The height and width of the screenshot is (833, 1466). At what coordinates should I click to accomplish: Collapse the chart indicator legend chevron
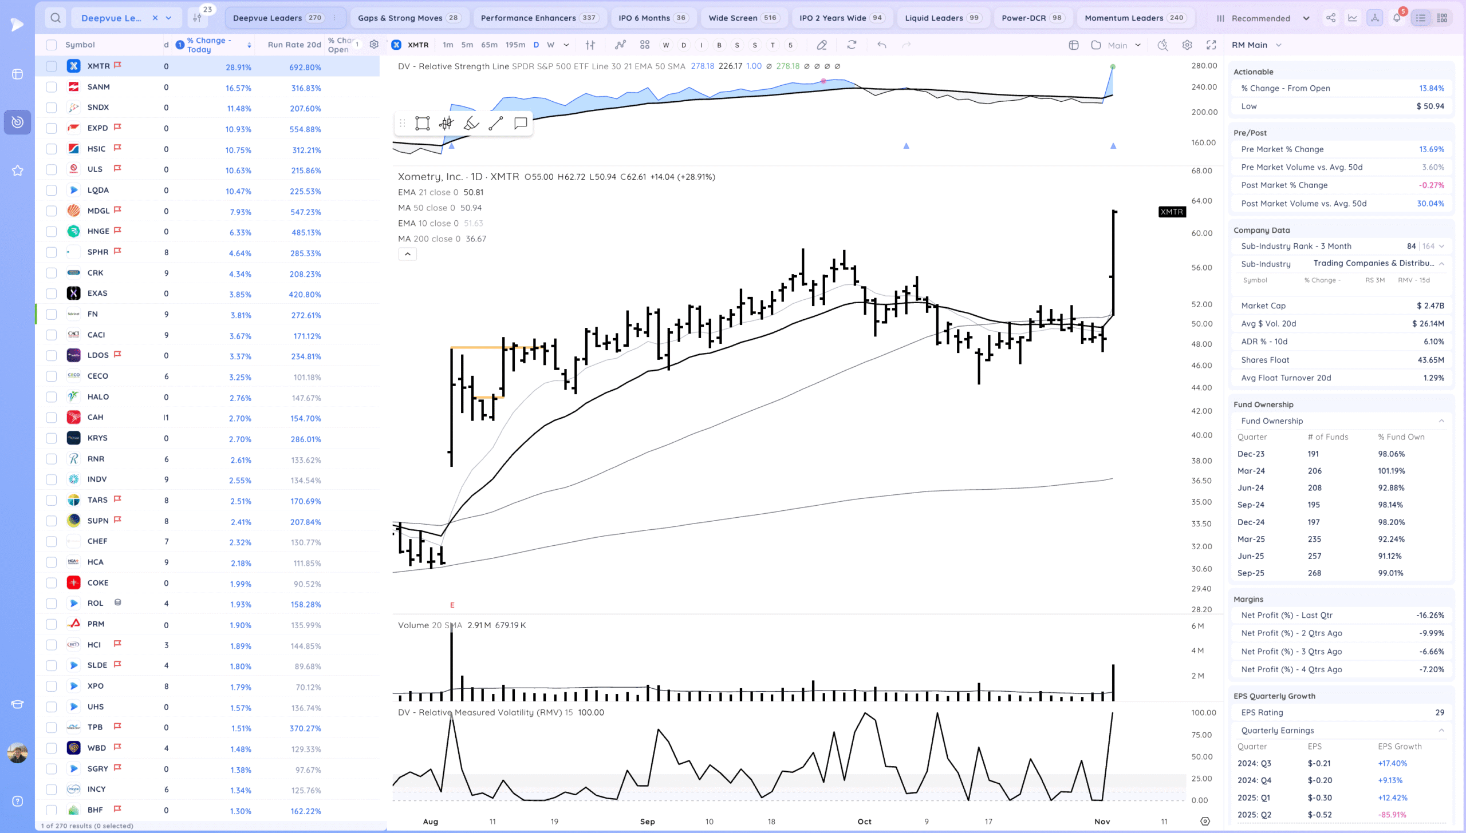(x=407, y=254)
